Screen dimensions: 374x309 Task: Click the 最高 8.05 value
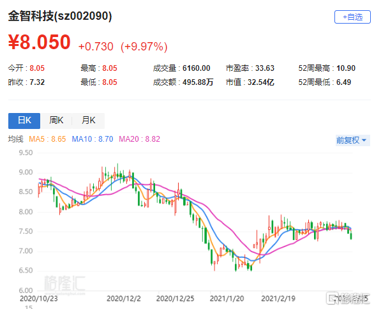110,68
